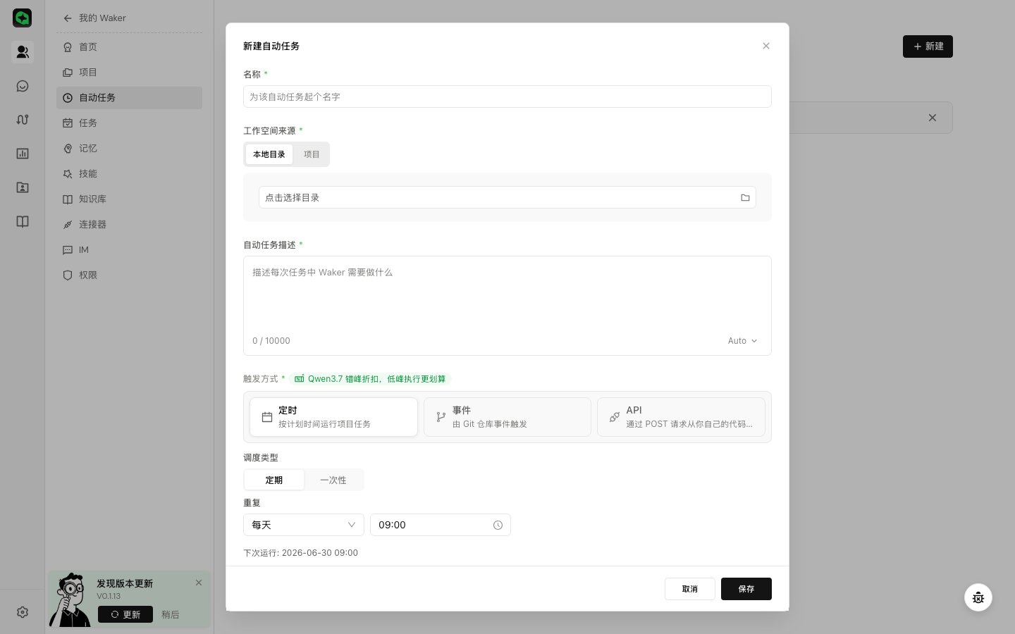This screenshot has width=1015, height=634.
Task: Choose the 定时 trigger option
Action: tap(333, 417)
